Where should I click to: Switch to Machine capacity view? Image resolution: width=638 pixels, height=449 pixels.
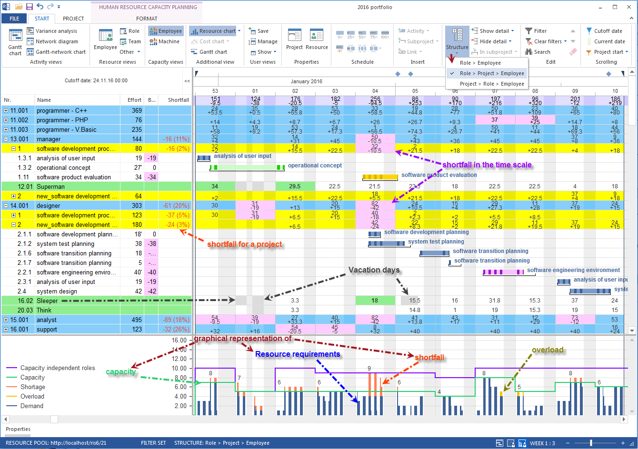click(x=165, y=41)
